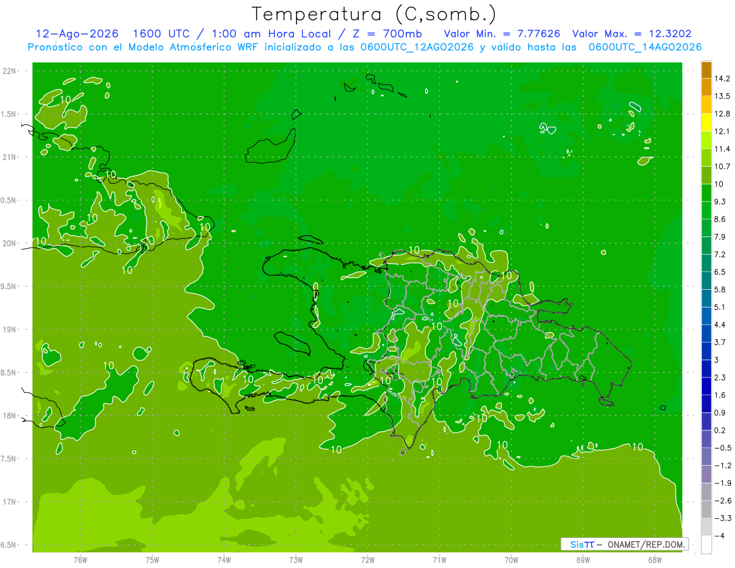
Task: Click the '73W' longitude axis label
Action: tap(296, 559)
